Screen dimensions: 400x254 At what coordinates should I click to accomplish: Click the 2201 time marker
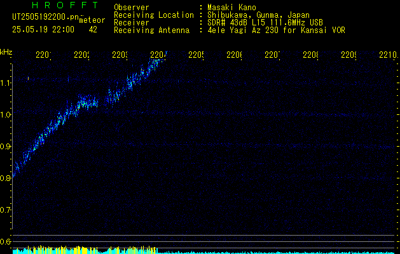(x=43, y=55)
